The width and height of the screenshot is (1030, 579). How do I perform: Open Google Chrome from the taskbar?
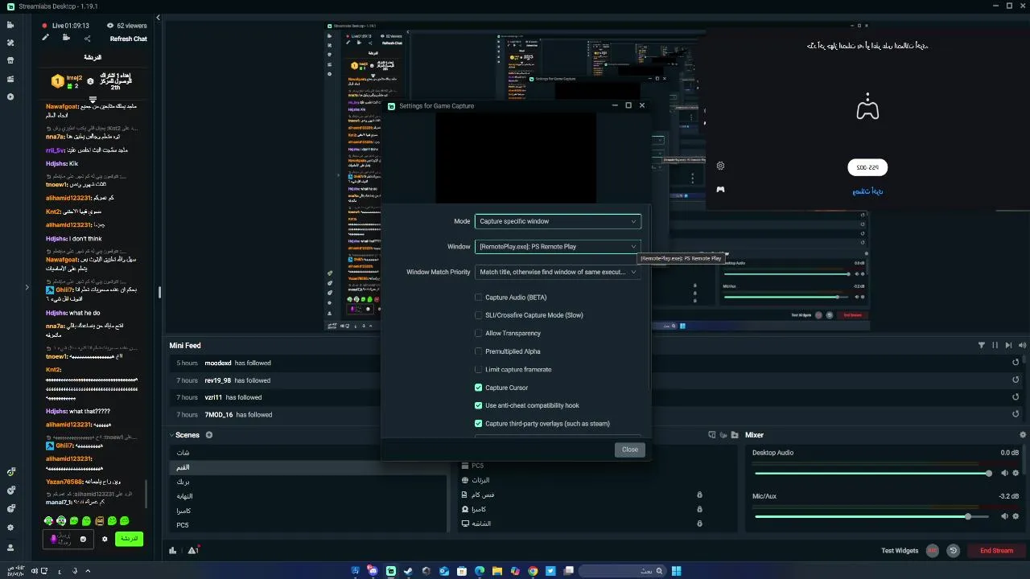coord(533,571)
